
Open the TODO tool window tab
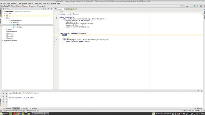tap(24, 108)
